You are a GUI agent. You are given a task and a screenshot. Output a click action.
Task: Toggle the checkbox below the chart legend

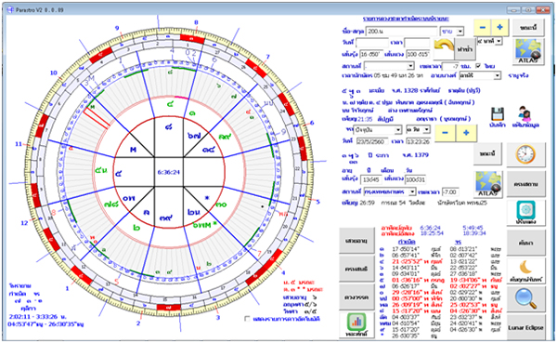247,319
